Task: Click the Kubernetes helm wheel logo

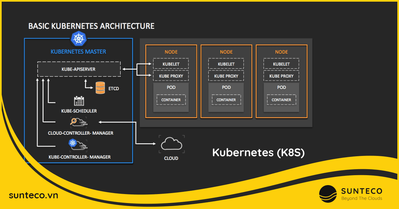Action: [78, 38]
